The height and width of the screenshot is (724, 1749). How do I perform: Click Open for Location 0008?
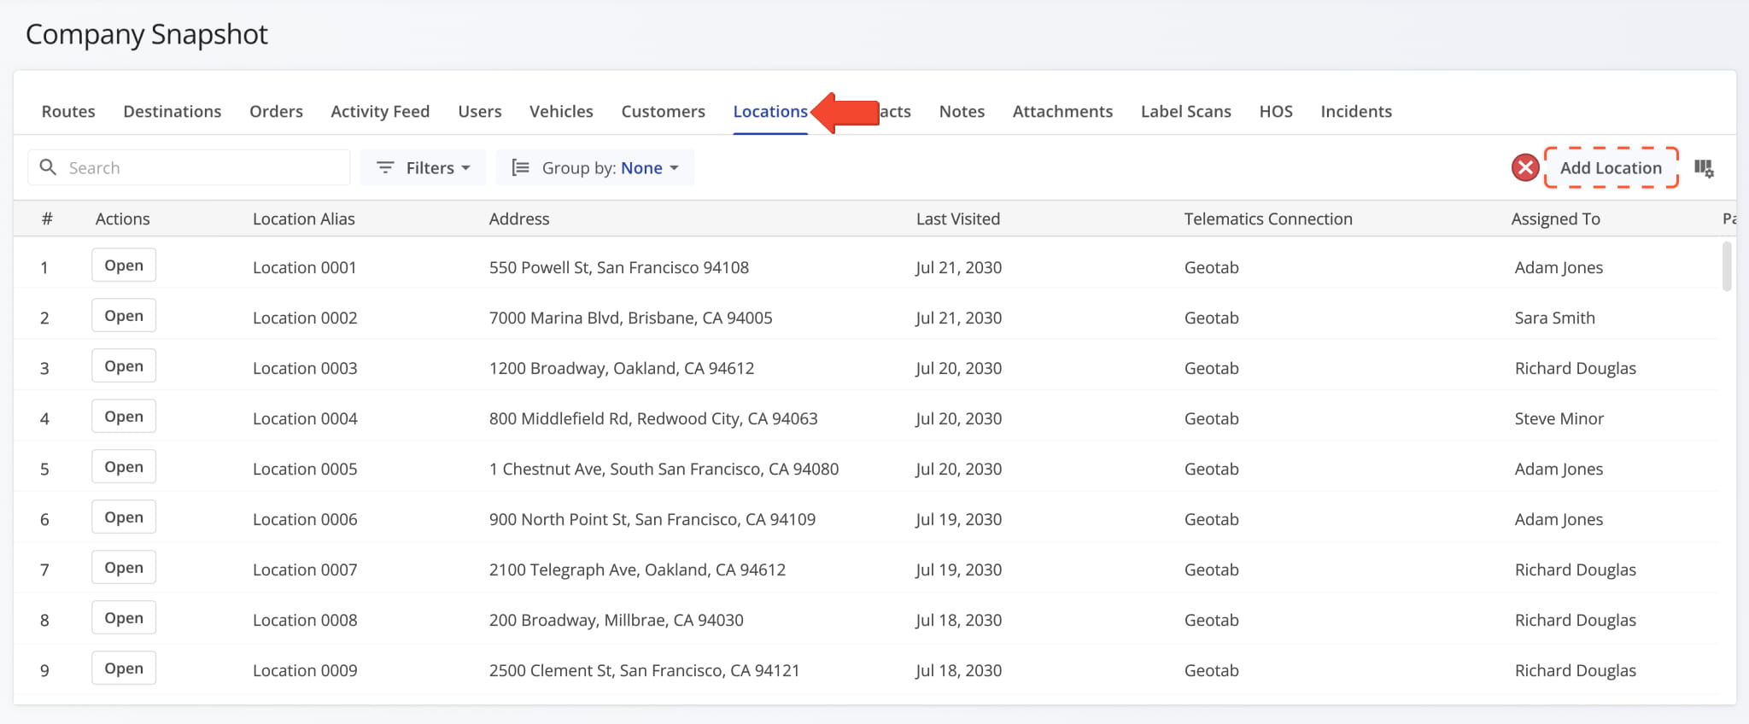[x=124, y=618]
